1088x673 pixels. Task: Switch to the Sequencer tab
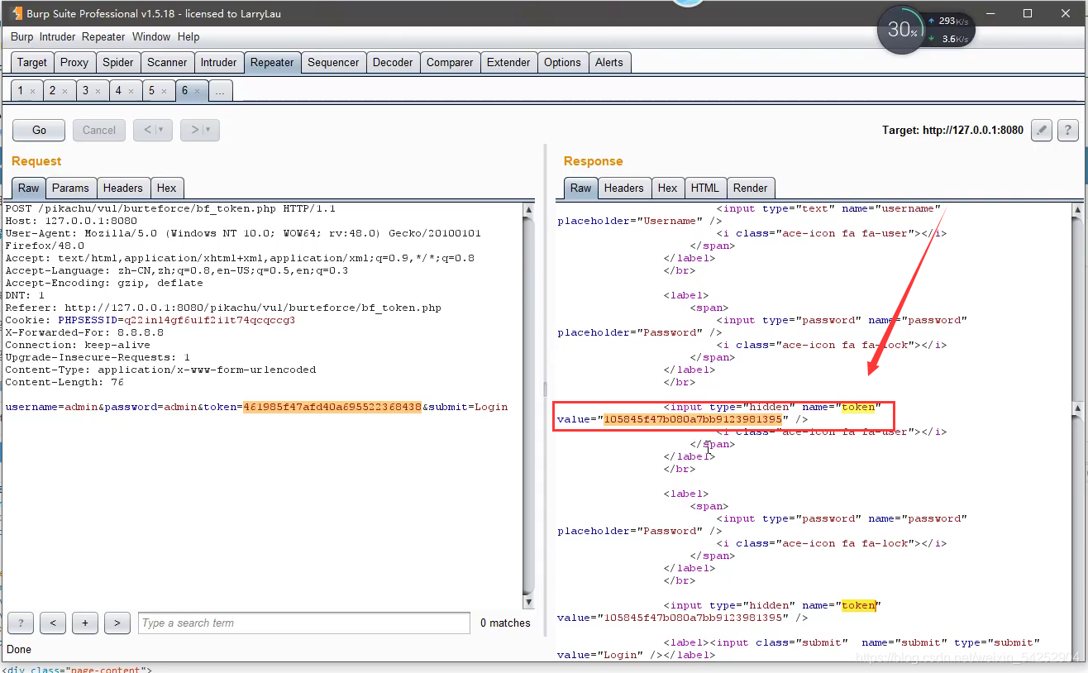(x=333, y=62)
